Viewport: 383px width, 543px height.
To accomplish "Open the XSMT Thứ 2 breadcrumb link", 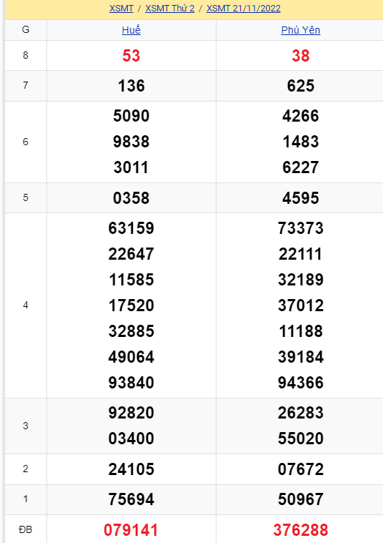I will click(170, 9).
